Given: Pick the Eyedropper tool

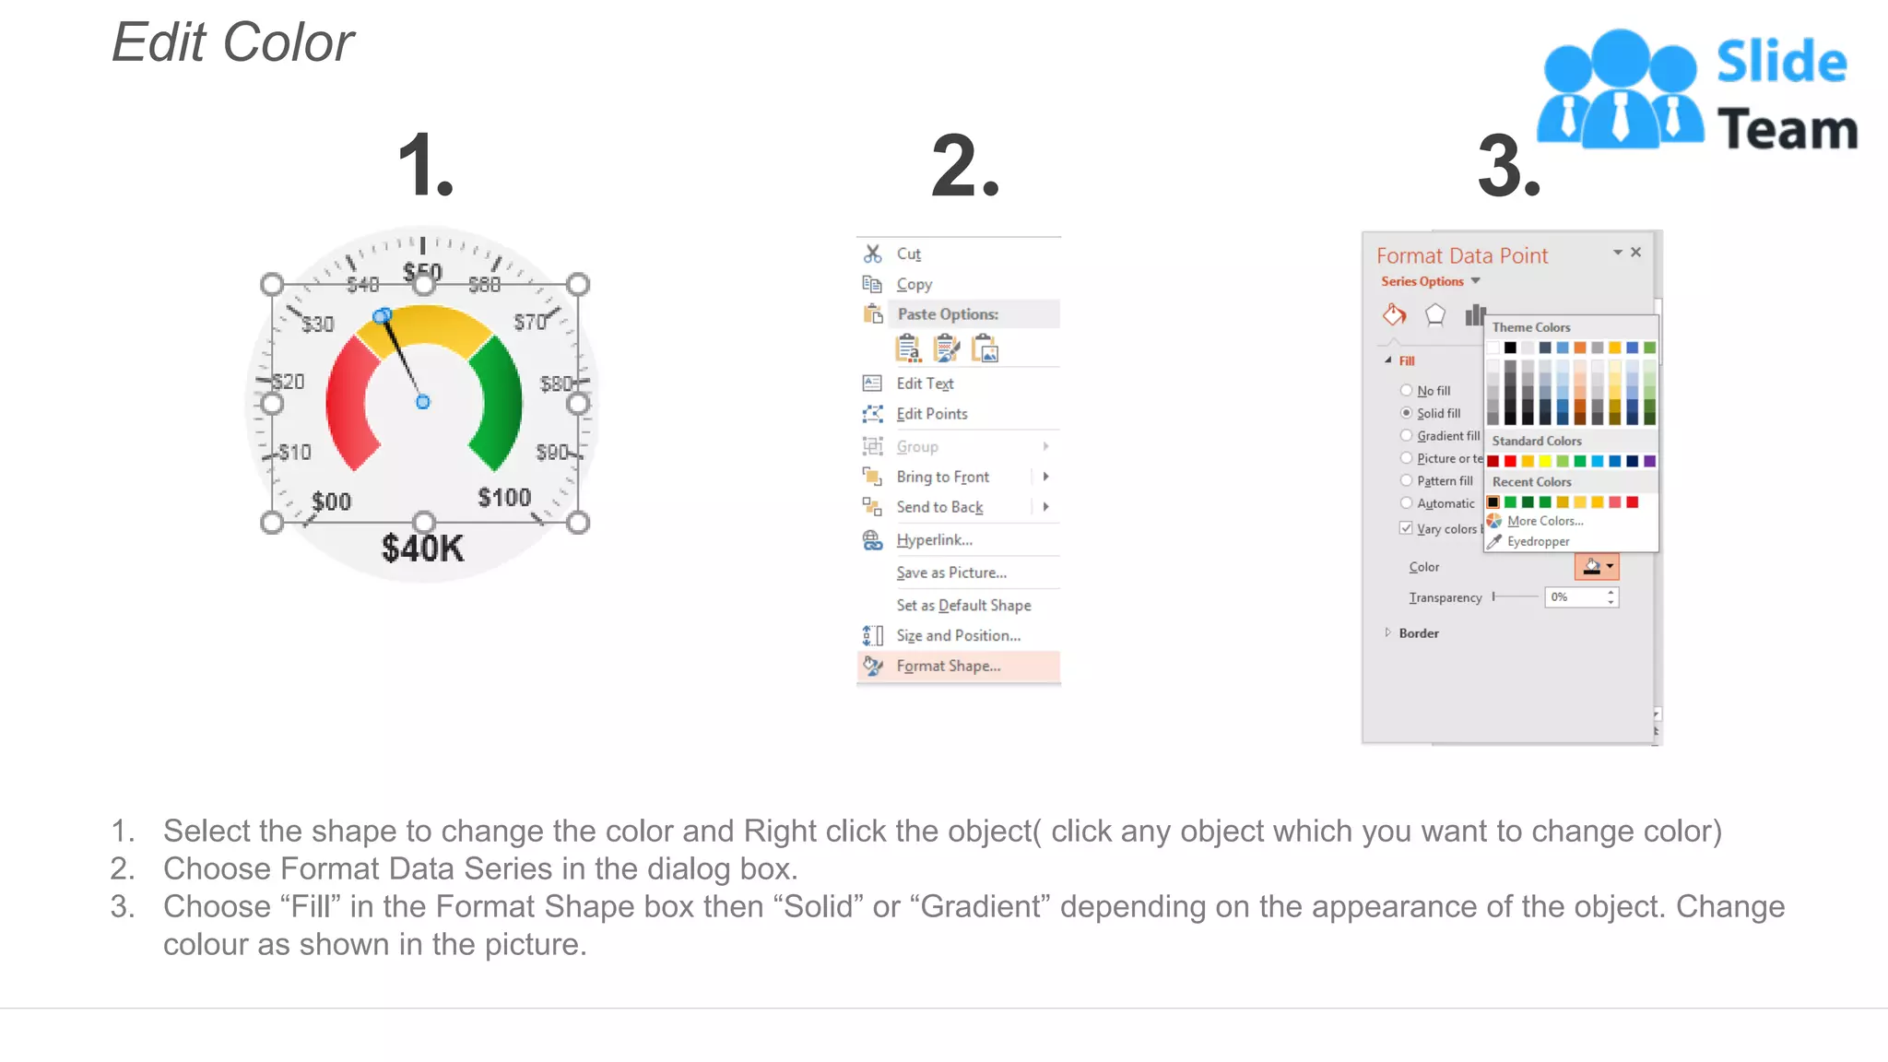Looking at the screenshot, I should [1529, 542].
